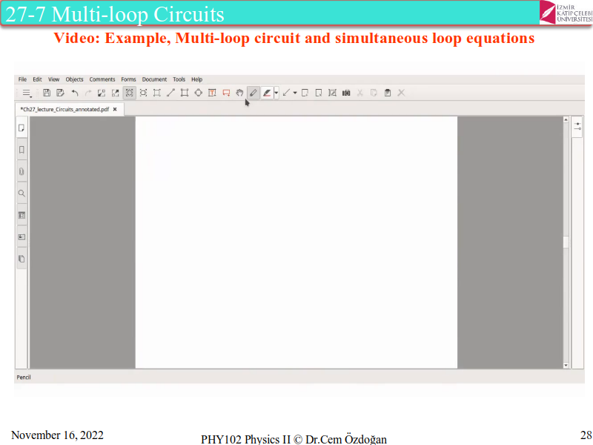Open the Search panel magnifier icon

[21, 193]
